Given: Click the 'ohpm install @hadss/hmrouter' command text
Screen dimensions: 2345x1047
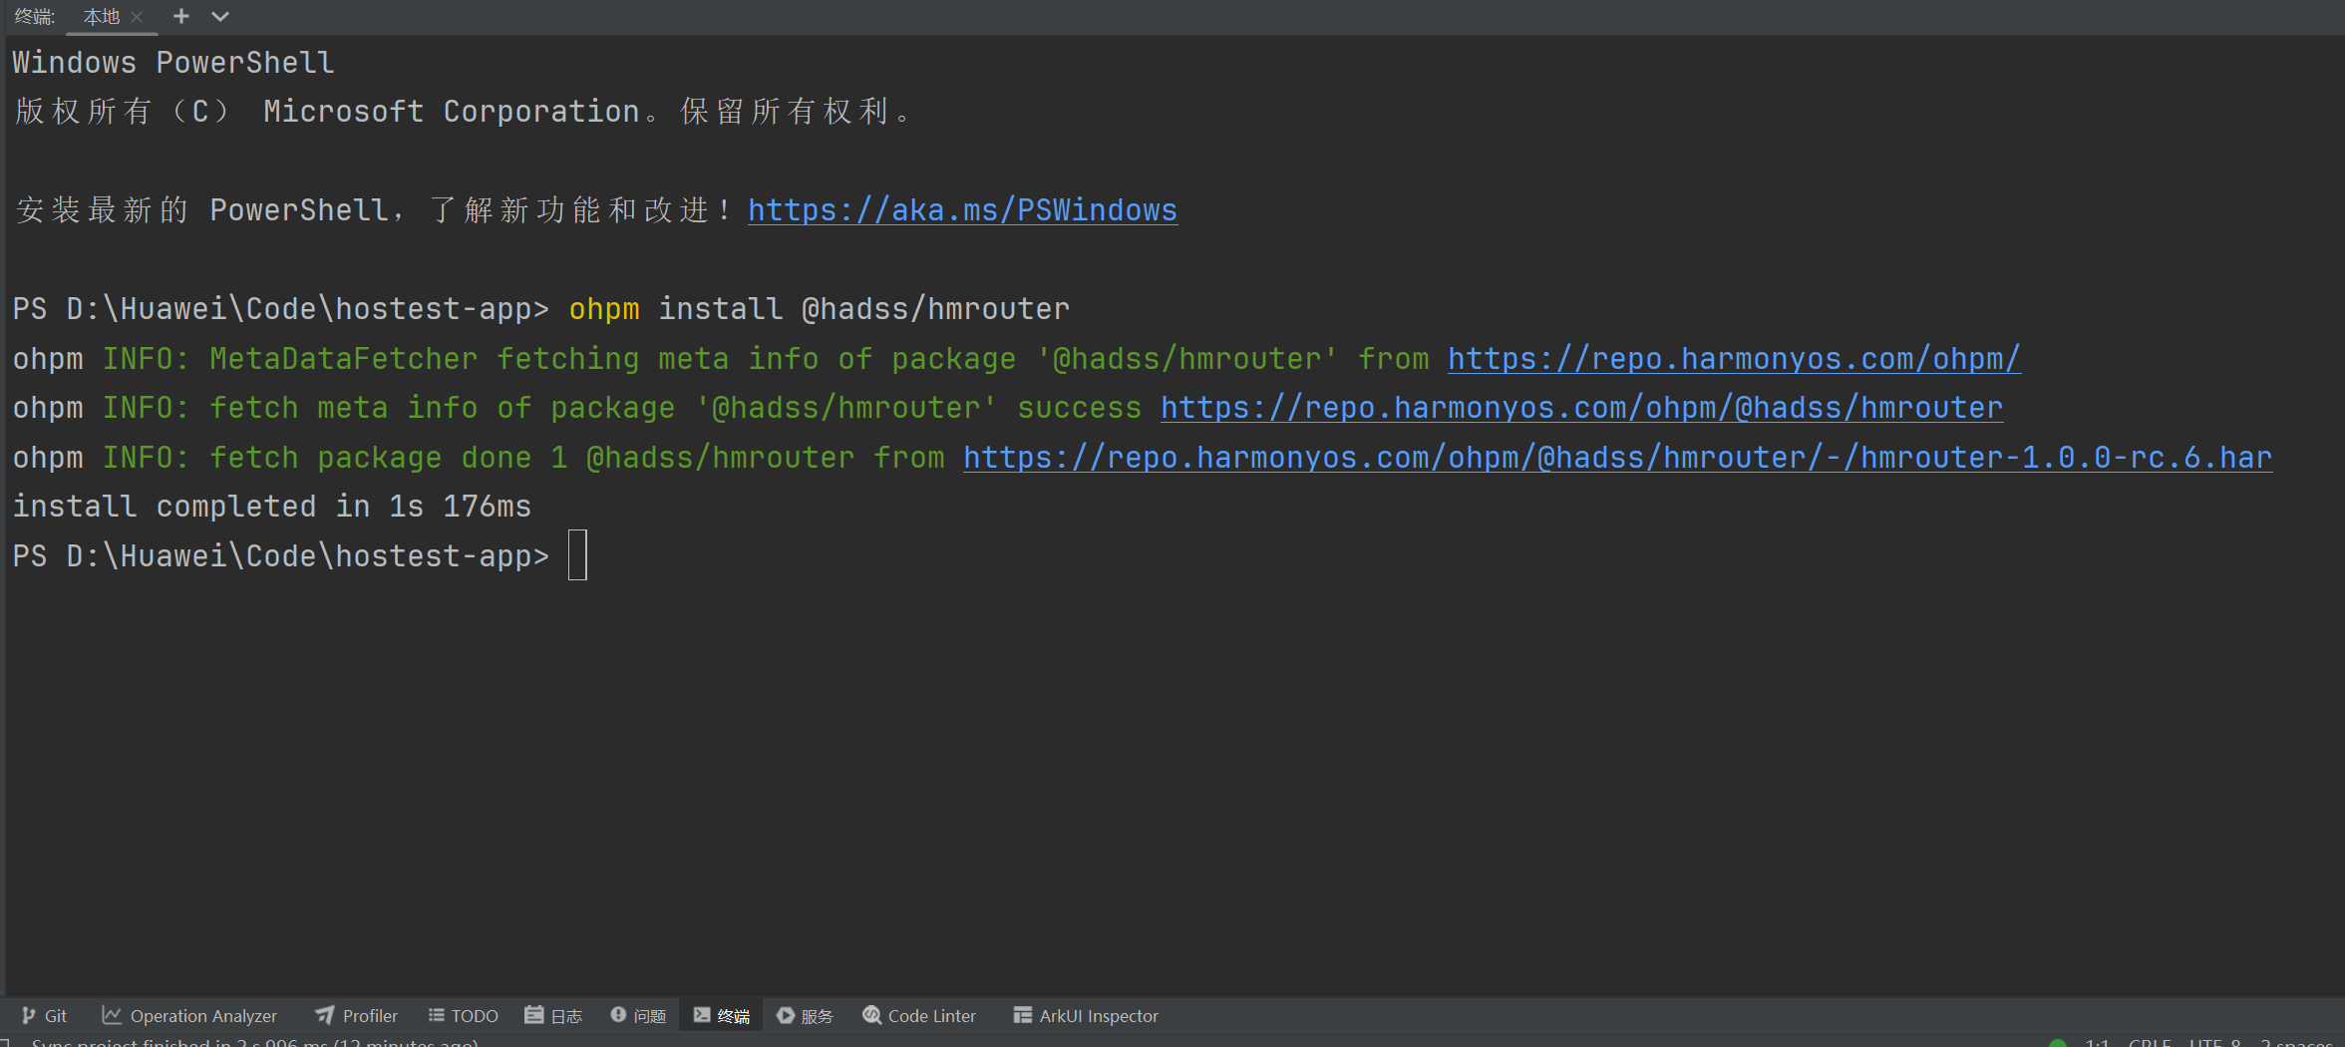Looking at the screenshot, I should pos(820,309).
